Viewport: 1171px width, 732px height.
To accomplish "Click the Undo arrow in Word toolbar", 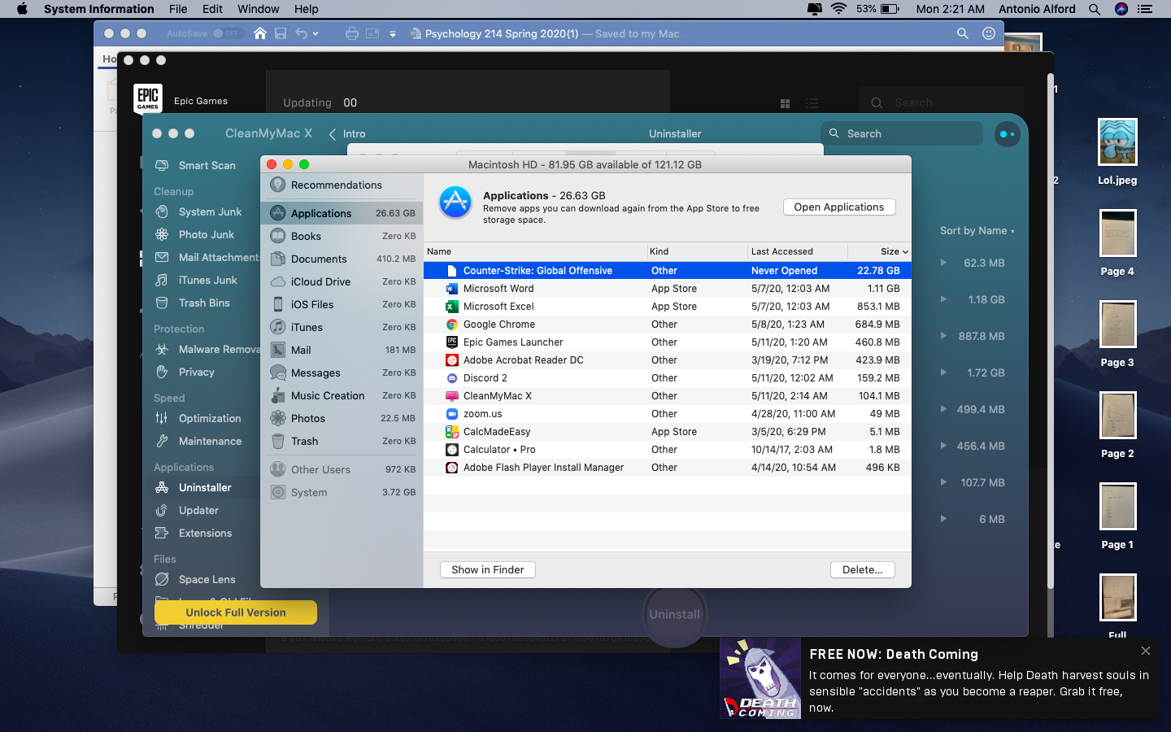I will coord(302,33).
